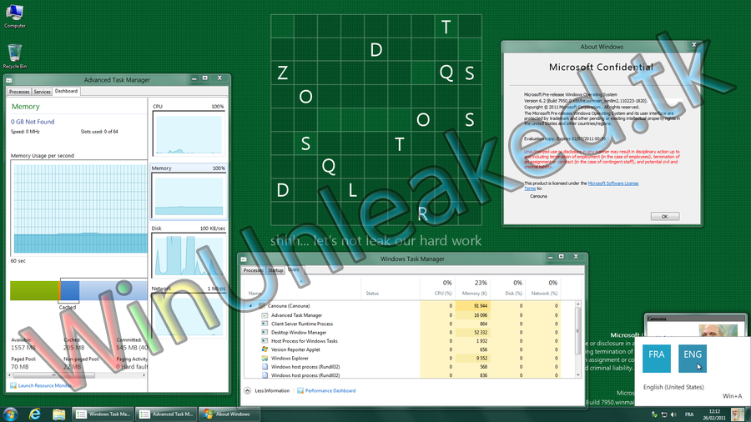Click the Desktop Window Manager process icon
The height and width of the screenshot is (422, 751).
coord(265,333)
